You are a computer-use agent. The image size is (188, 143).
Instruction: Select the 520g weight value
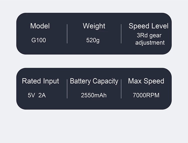tap(93, 40)
